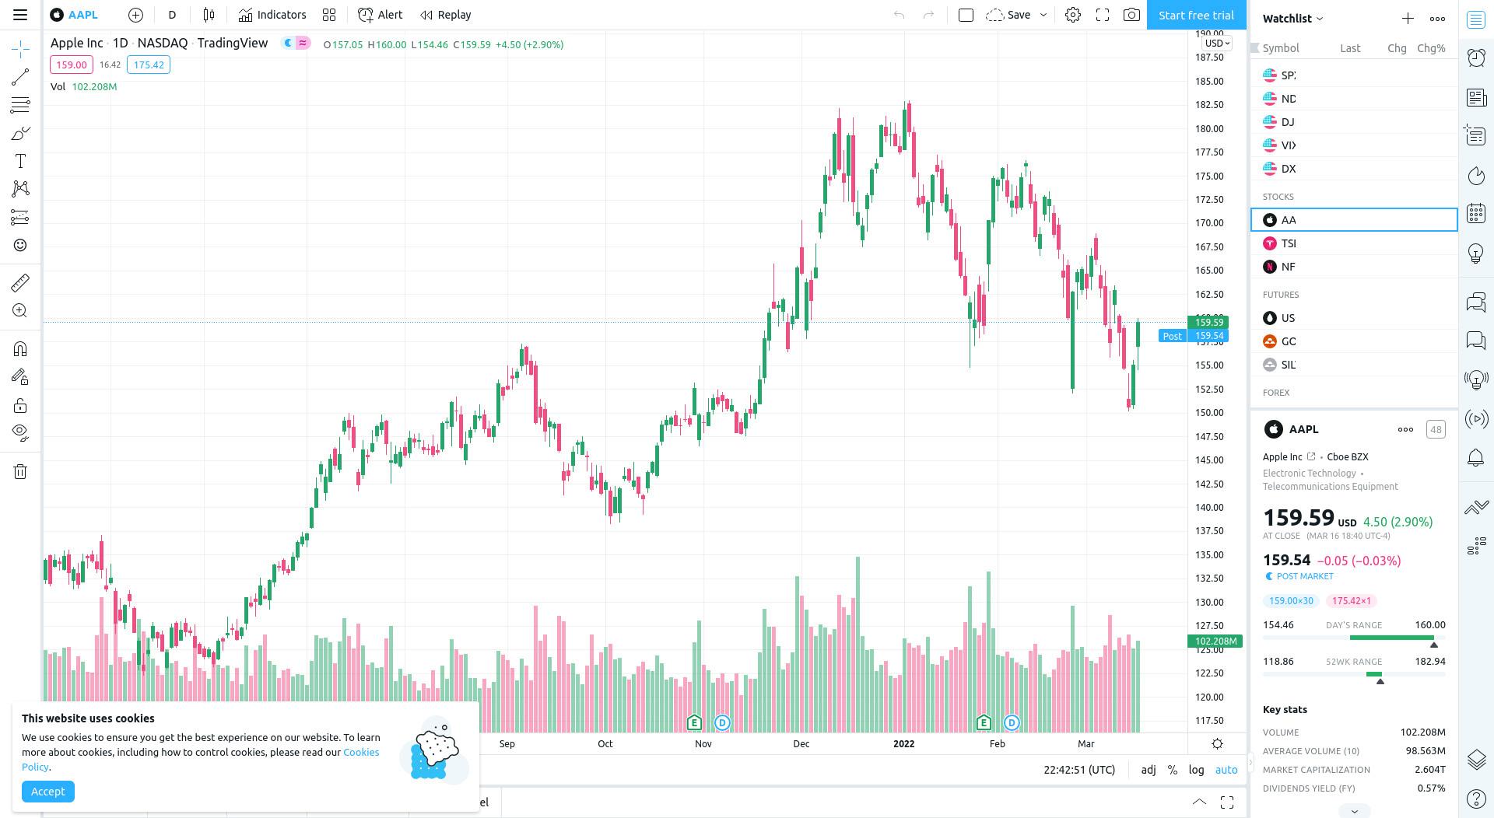Open the Fibonacci retracement tools

click(x=20, y=105)
